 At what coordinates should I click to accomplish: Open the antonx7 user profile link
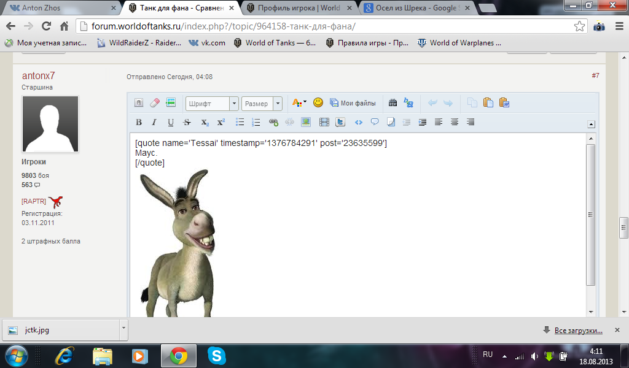coord(38,75)
